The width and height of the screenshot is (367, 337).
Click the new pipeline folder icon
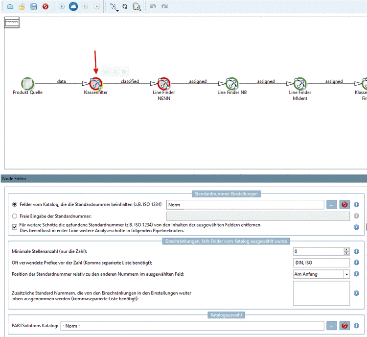click(x=10, y=6)
